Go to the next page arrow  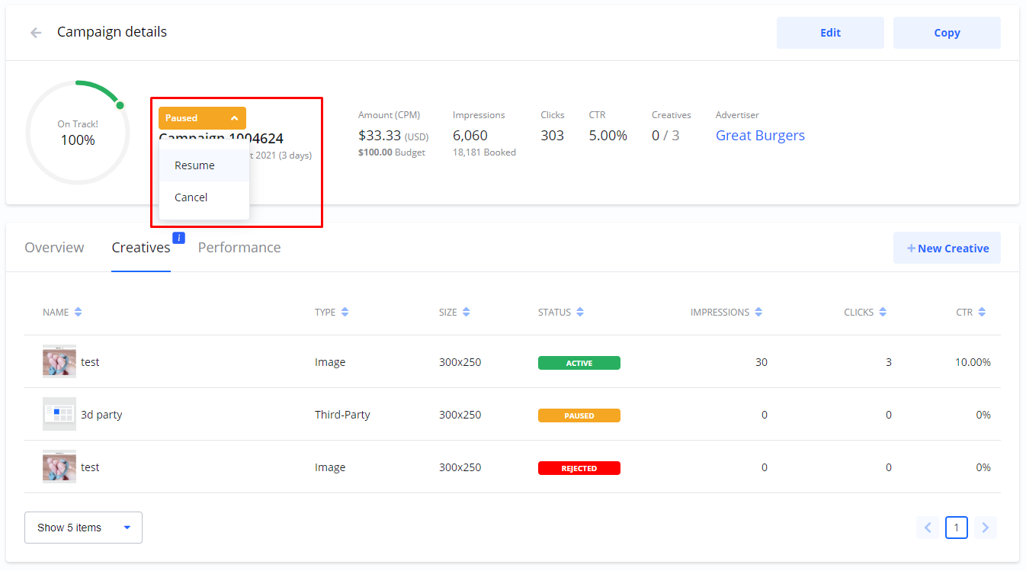pyautogui.click(x=986, y=528)
